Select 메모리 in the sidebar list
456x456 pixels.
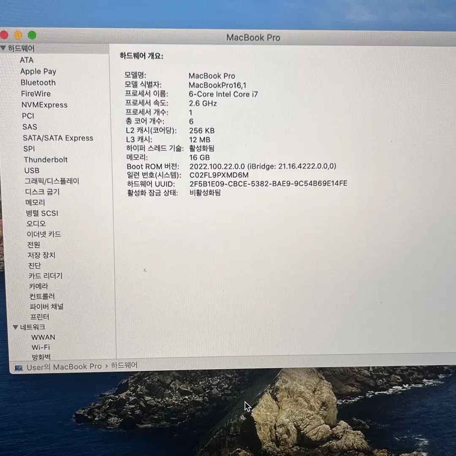pyautogui.click(x=35, y=202)
